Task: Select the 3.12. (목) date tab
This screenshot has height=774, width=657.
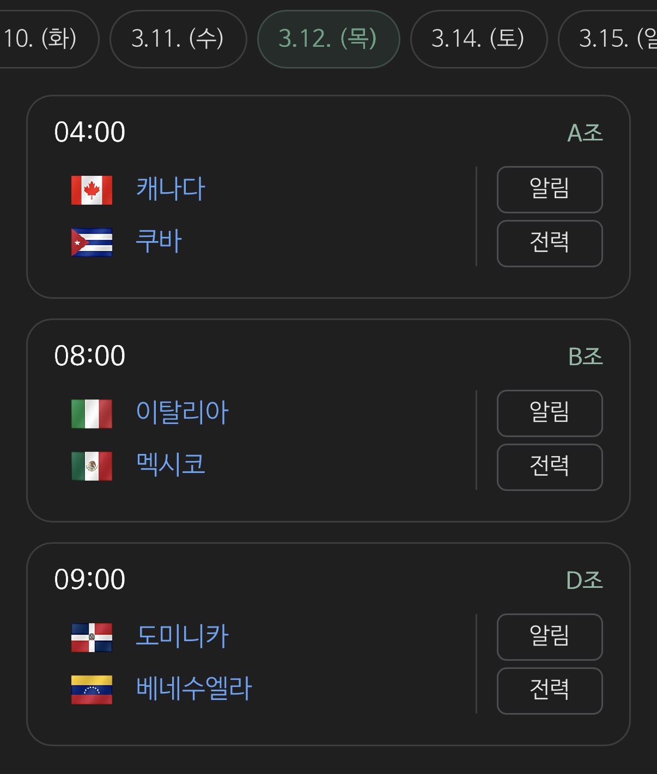Action: click(328, 39)
